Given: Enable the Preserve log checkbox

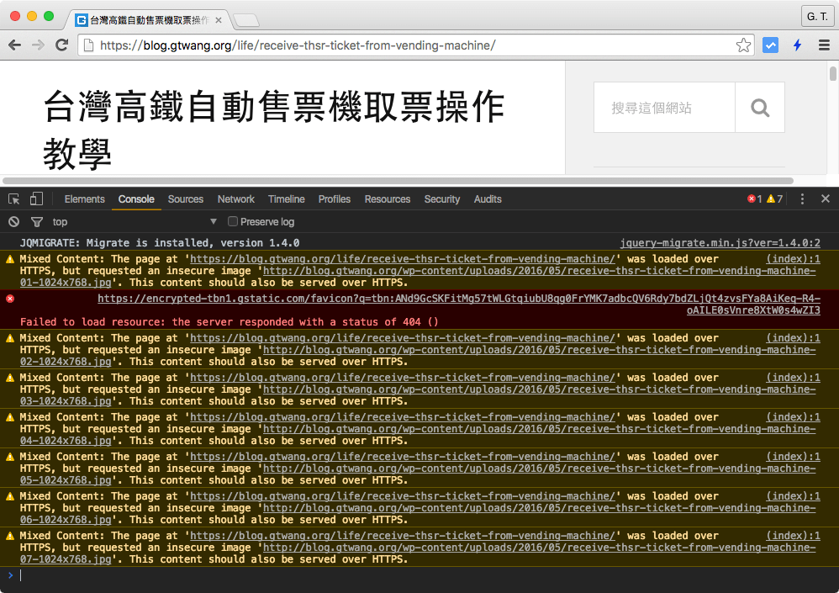Looking at the screenshot, I should (x=233, y=221).
